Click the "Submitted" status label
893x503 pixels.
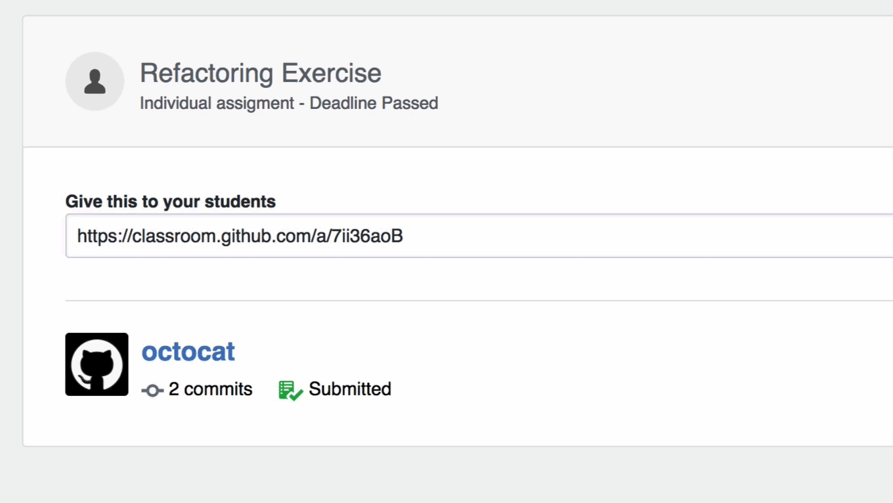(x=350, y=389)
